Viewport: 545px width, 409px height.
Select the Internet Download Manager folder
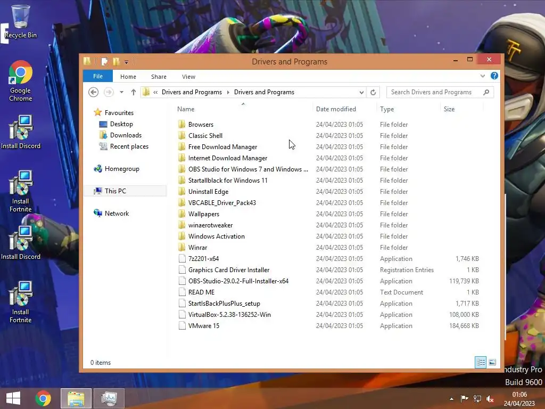228,158
